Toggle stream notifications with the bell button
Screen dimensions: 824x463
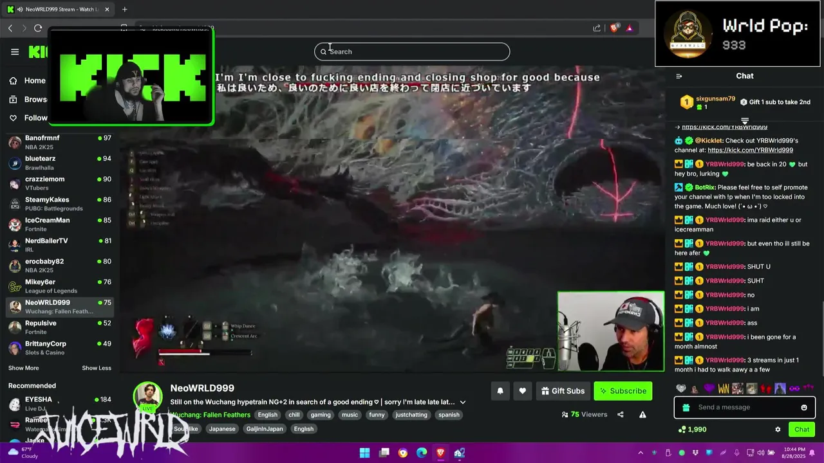click(x=500, y=391)
